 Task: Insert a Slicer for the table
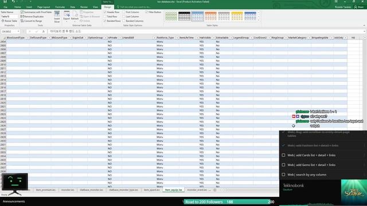click(x=57, y=17)
